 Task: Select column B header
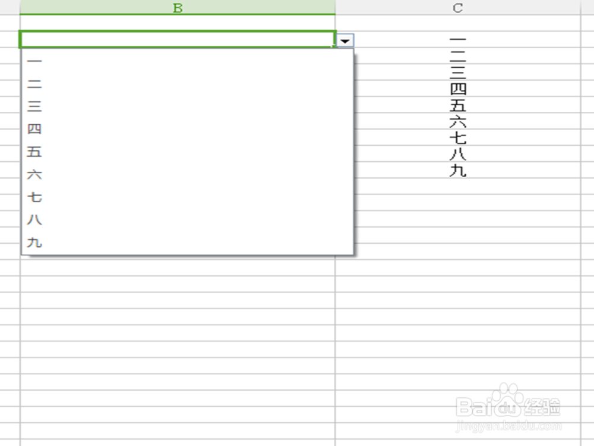pos(178,8)
